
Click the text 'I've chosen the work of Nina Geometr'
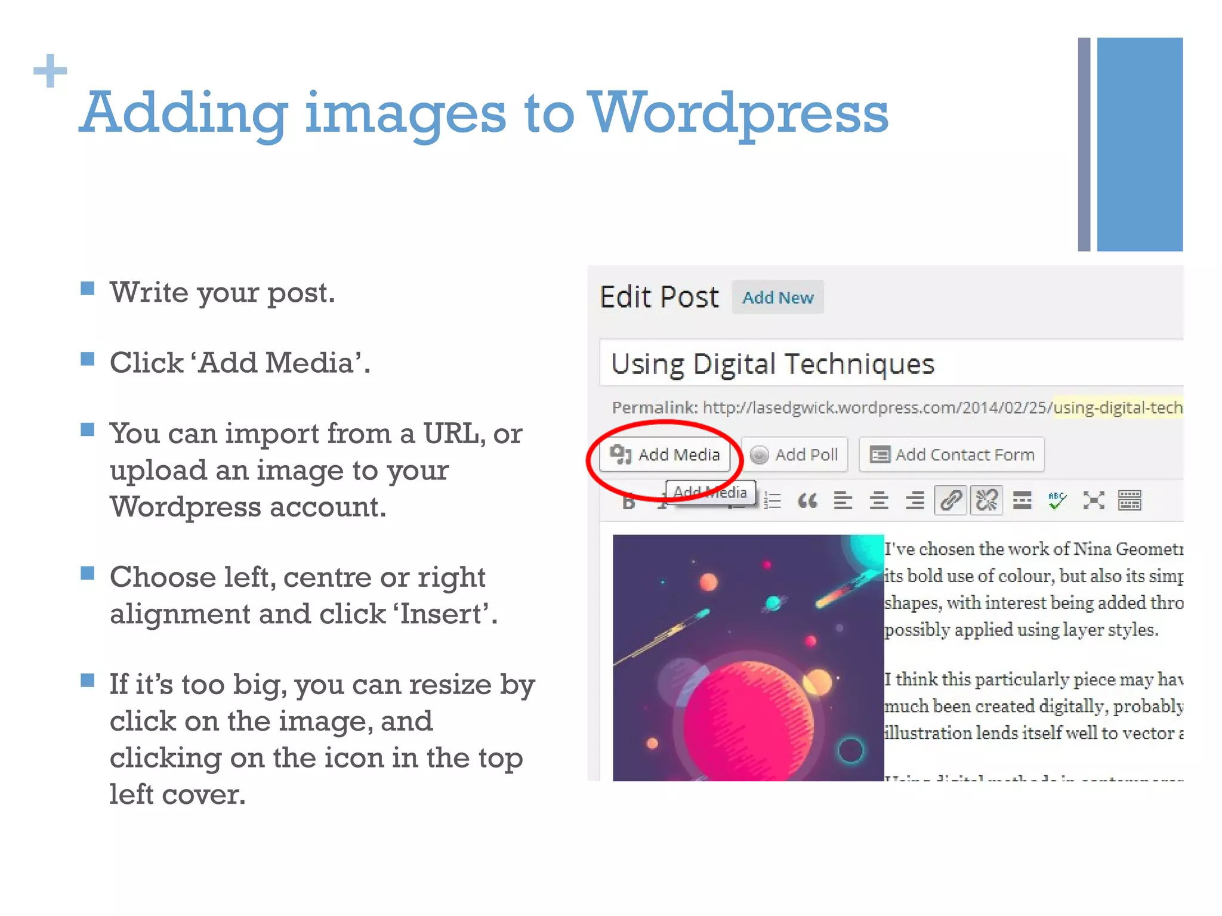coord(1033,549)
